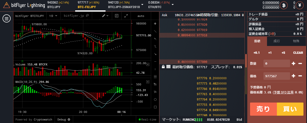
Task: Toggle auto price scale
Action: point(141,16)
